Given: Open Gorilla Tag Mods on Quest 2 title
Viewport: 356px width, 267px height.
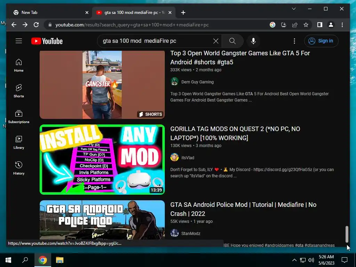Looking at the screenshot, I should pos(235,133).
